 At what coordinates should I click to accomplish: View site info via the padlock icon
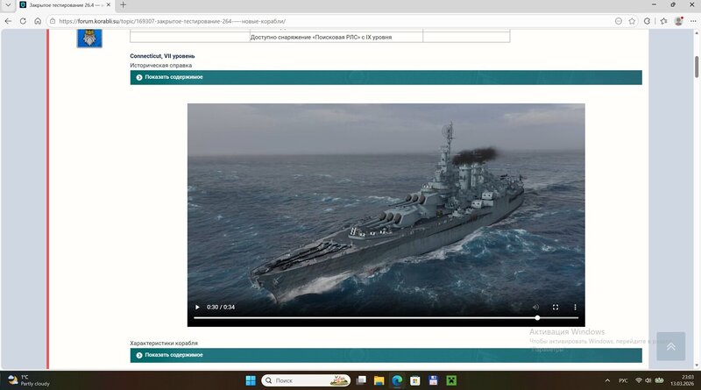(53, 21)
